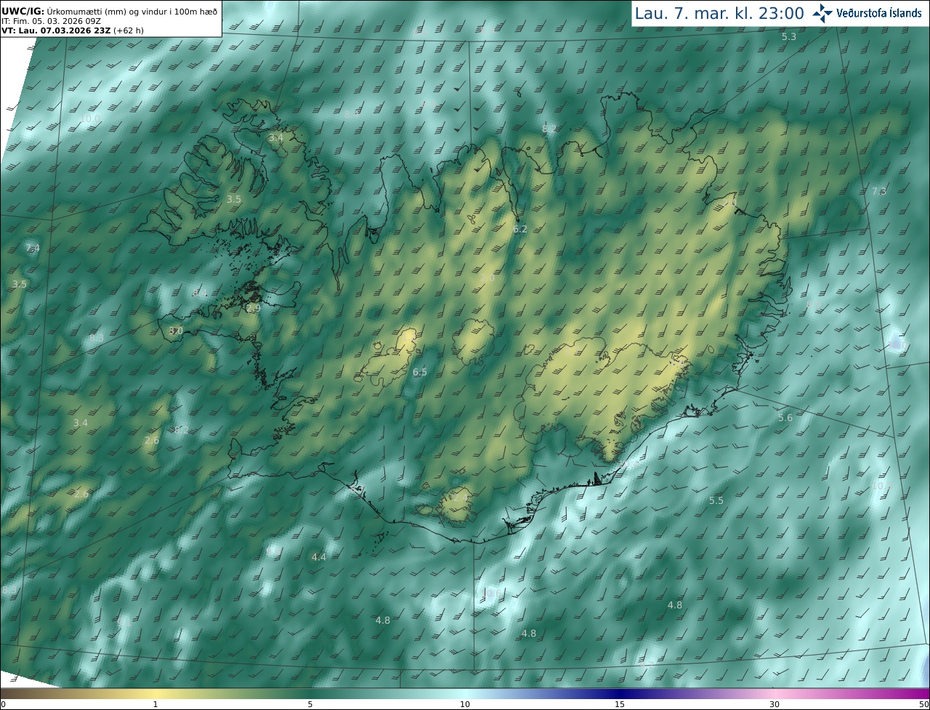
Task: Click the '3.0' value on the map
Action: 176,331
